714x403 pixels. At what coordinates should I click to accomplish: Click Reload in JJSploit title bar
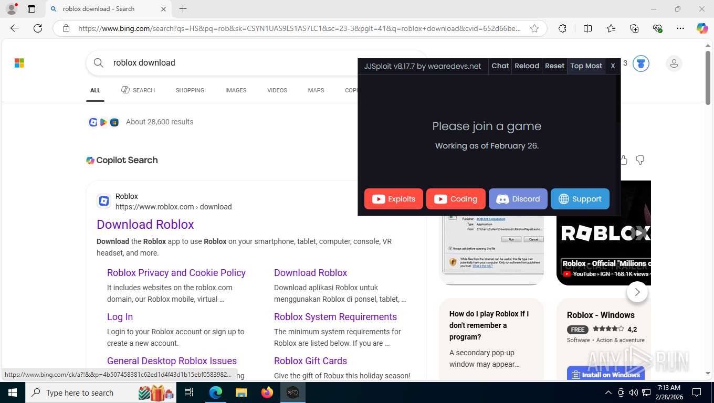coord(527,66)
